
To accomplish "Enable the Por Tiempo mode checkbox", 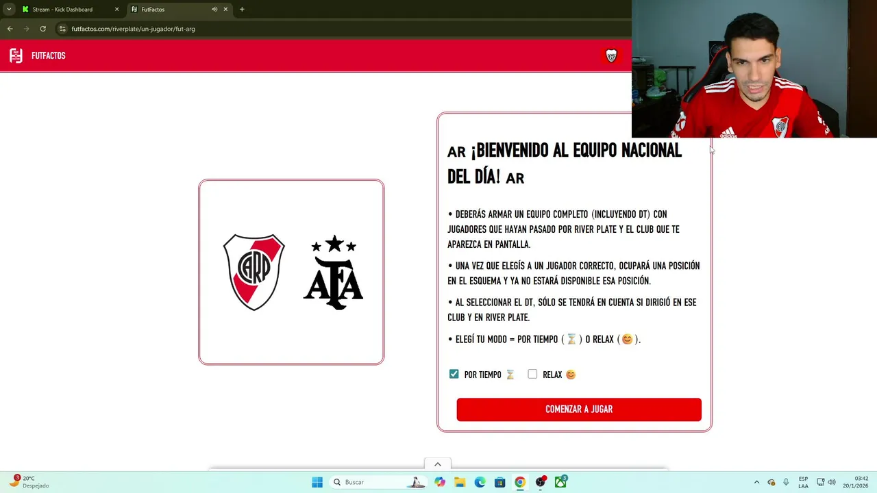I will tap(454, 374).
